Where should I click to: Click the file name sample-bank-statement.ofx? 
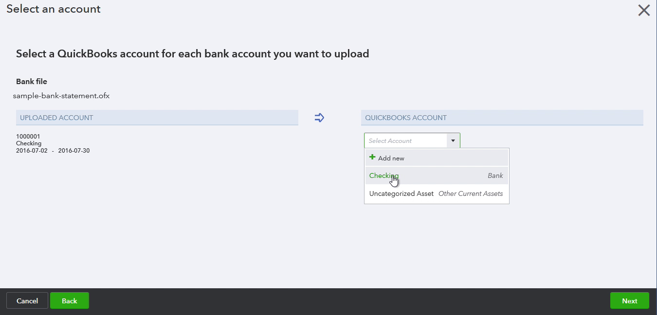[61, 96]
